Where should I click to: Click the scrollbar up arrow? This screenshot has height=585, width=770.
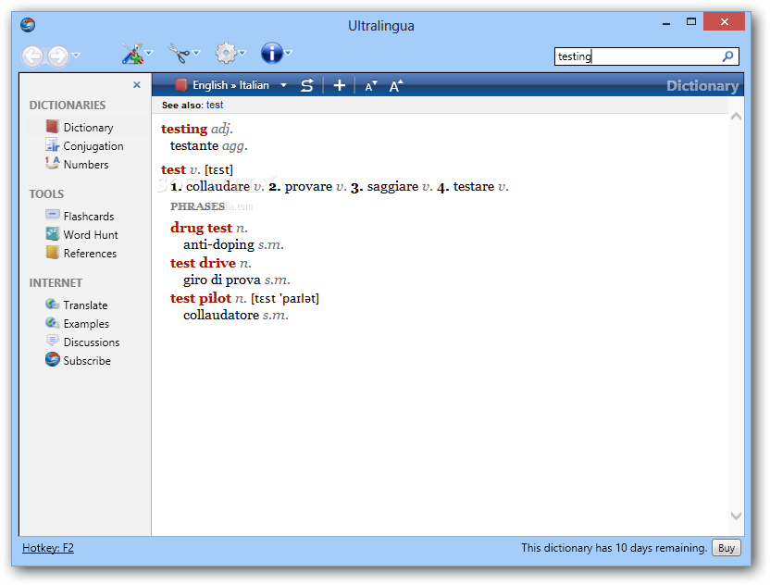[x=736, y=117]
